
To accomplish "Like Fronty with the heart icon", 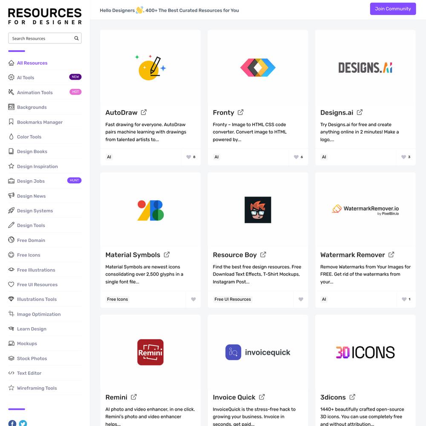I will tap(296, 157).
